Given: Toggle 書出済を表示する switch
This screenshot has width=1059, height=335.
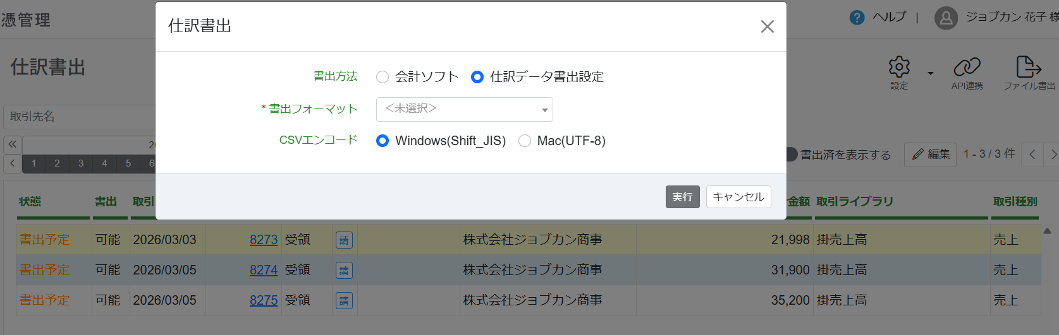Looking at the screenshot, I should point(791,155).
